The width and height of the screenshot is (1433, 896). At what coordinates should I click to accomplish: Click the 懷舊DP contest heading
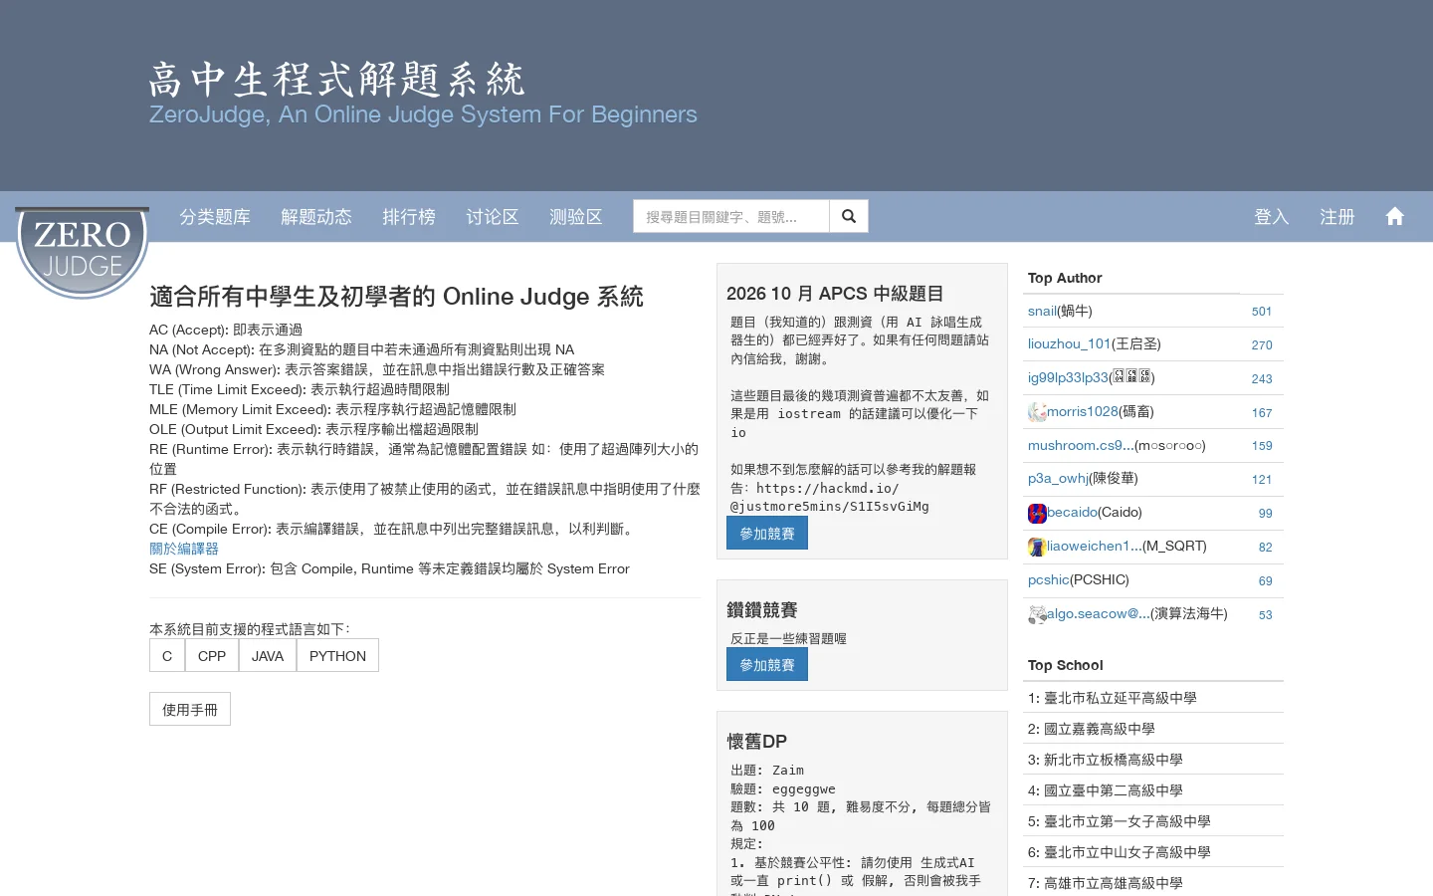click(757, 742)
